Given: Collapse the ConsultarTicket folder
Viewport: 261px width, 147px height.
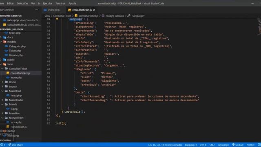Looking at the screenshot, I should pyautogui.click(x=18, y=69).
